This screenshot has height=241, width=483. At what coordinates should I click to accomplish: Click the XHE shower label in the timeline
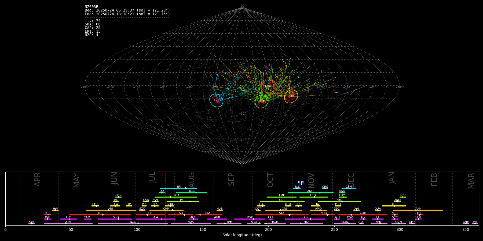pyautogui.click(x=466, y=222)
